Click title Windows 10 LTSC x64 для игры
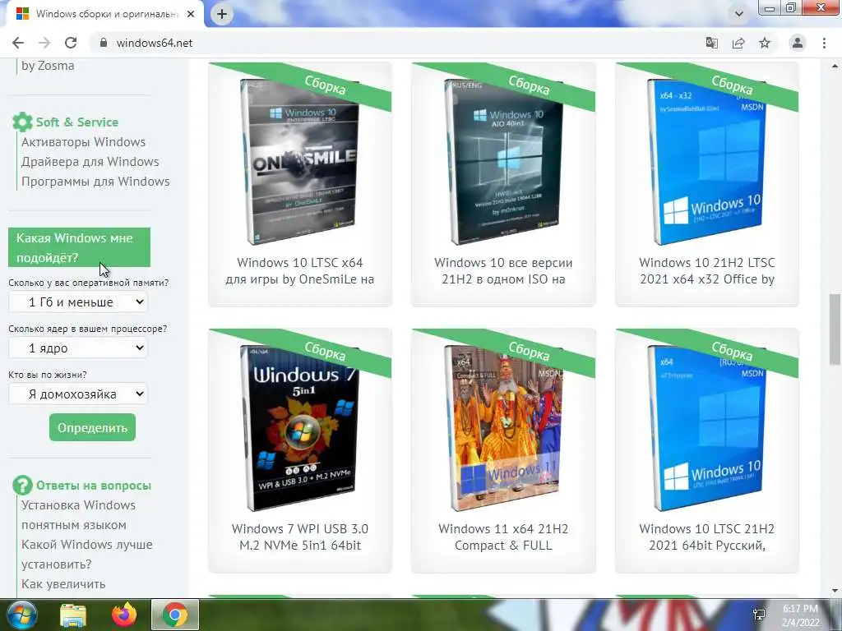The height and width of the screenshot is (631, 842). point(299,271)
